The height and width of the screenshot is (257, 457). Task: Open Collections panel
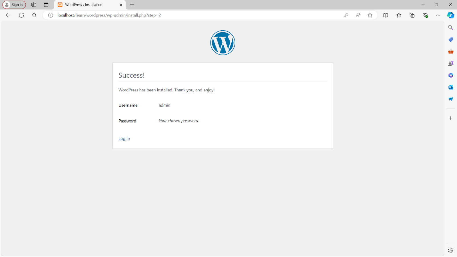click(412, 15)
